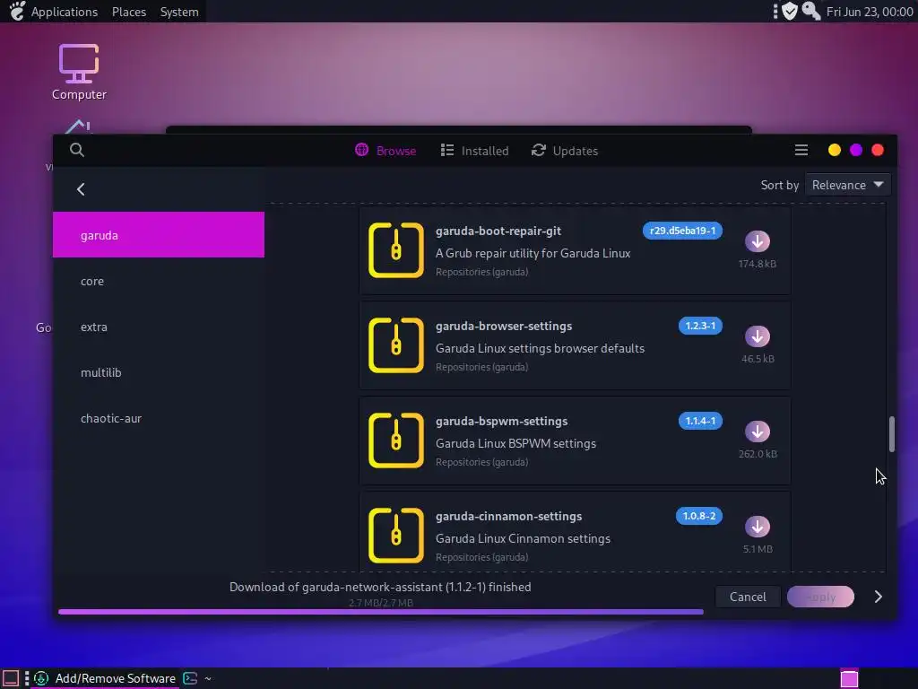Select the core repository
918x689 pixels.
[159, 281]
